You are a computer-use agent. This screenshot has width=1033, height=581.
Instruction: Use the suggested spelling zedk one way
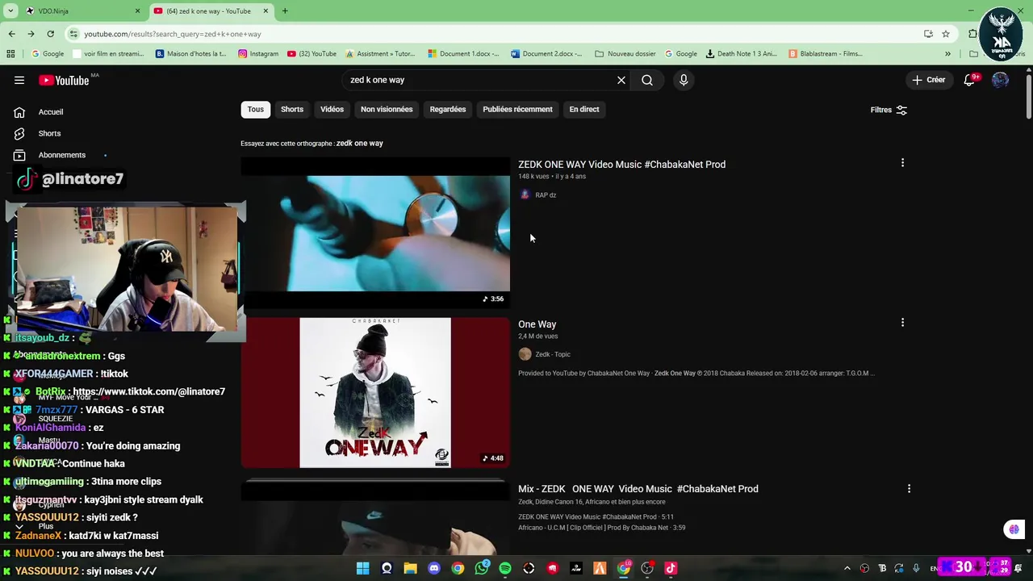[x=360, y=143]
